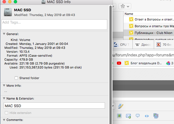
Task: Click the Created date 'Monday, 1 January 2001'
Action: [44, 44]
